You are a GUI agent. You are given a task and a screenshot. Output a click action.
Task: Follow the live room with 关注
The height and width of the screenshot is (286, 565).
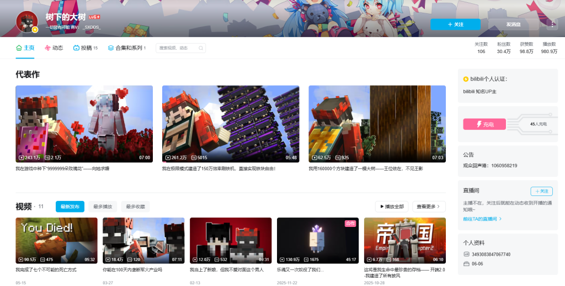coord(542,191)
